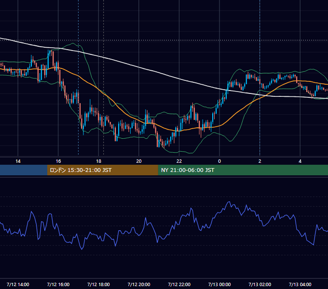This screenshot has width=328, height=289.
Task: Click the 20 hour label on upper axis
Action: (x=139, y=161)
